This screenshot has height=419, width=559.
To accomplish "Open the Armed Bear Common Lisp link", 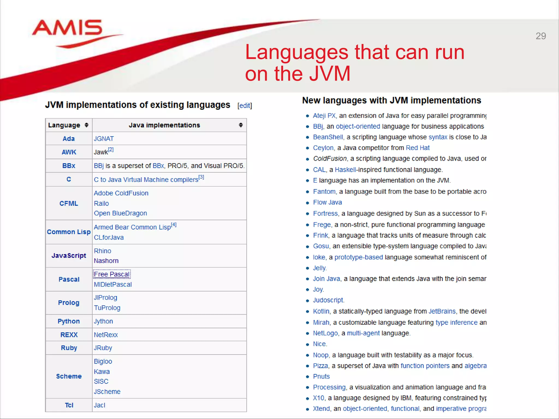I will pyautogui.click(x=132, y=227).
